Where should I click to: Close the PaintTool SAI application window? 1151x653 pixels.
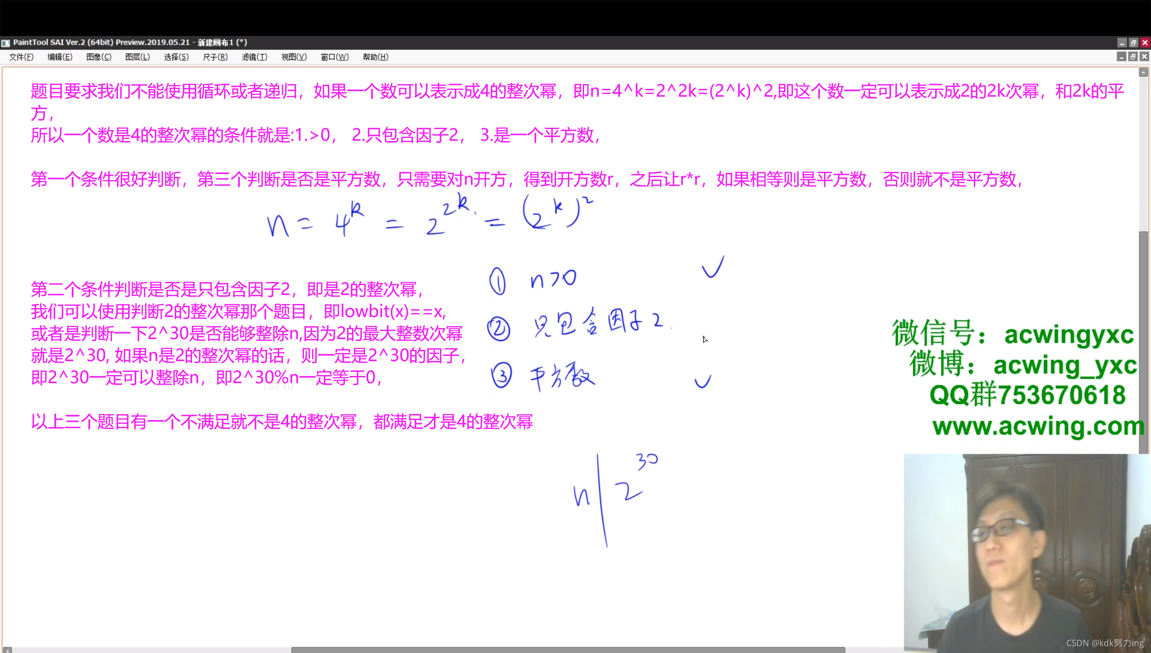pyautogui.click(x=1145, y=43)
